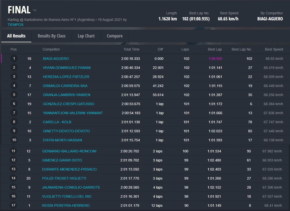Click the Best Lap column header
Image resolution: width=290 pixels, height=211 pixels.
215,49
